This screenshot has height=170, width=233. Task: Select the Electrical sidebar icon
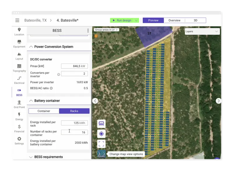(x=19, y=80)
